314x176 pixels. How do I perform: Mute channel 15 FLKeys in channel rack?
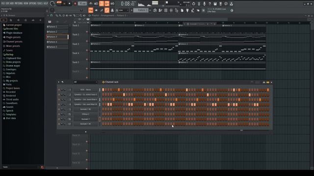pyautogui.click(x=59, y=114)
